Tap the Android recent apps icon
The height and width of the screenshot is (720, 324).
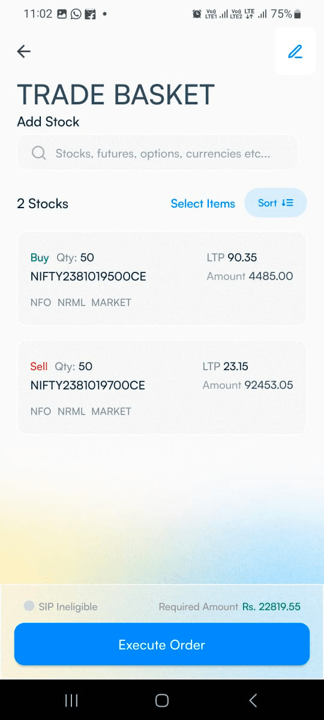click(x=71, y=700)
